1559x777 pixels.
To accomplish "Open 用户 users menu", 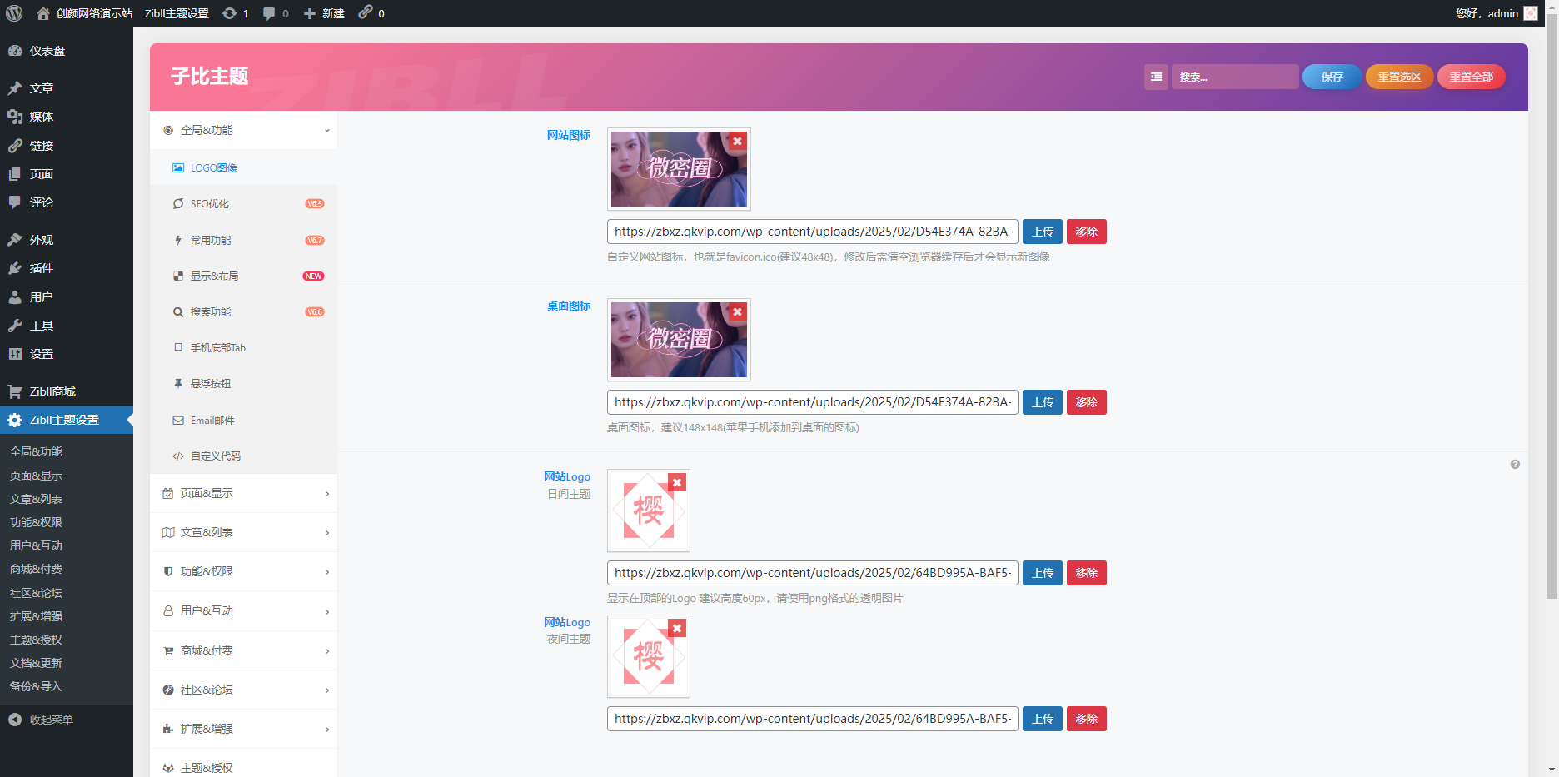I will pos(67,297).
